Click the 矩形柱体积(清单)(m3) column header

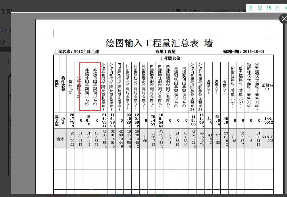click(233, 87)
